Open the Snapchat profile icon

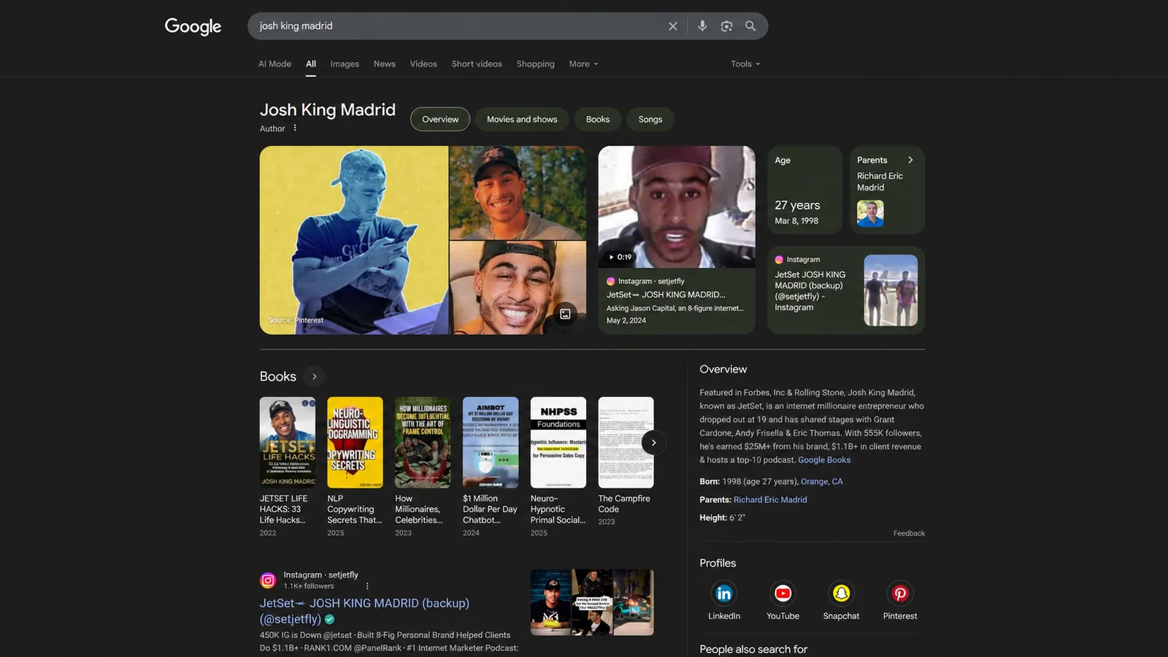(841, 593)
